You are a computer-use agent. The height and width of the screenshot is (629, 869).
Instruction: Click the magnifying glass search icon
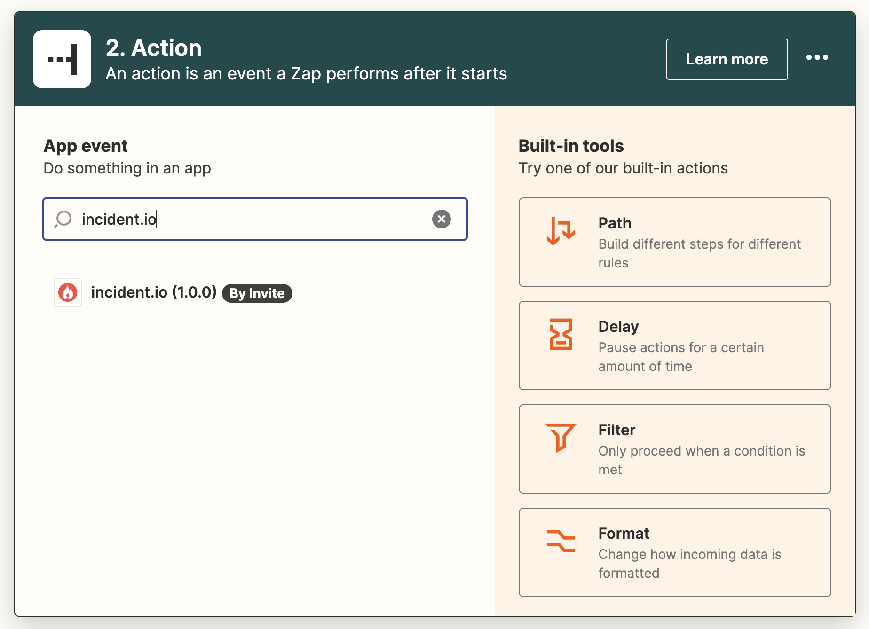63,219
